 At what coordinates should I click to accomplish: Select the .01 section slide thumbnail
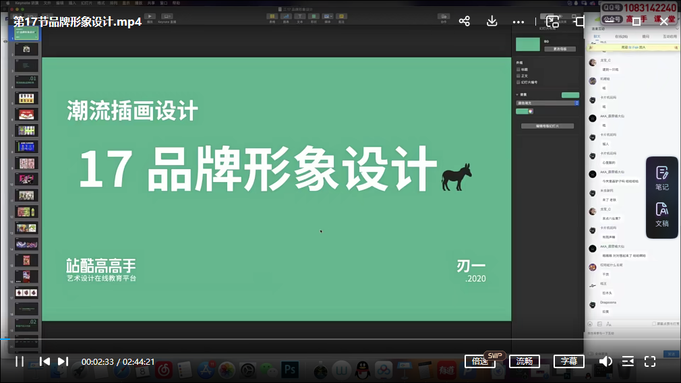point(26,82)
